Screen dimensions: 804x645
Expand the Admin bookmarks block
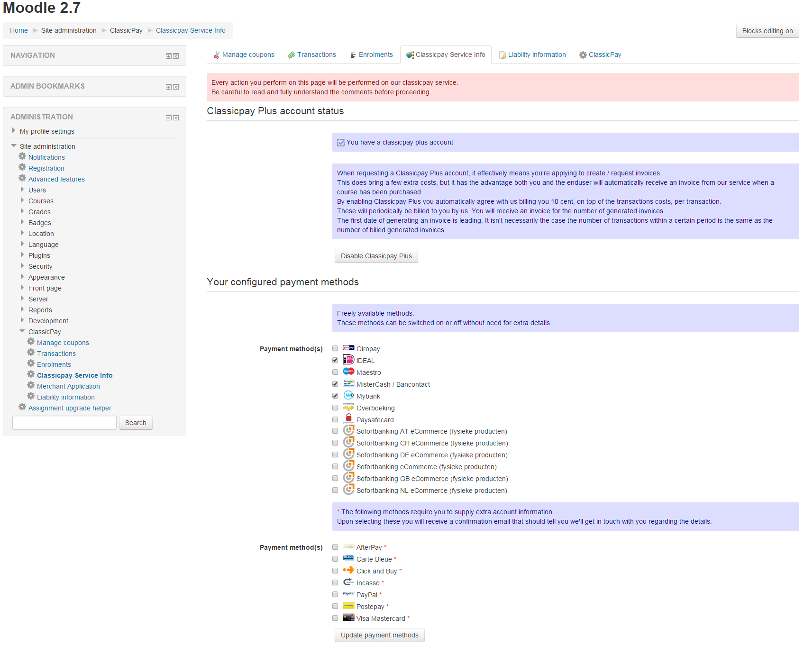168,87
